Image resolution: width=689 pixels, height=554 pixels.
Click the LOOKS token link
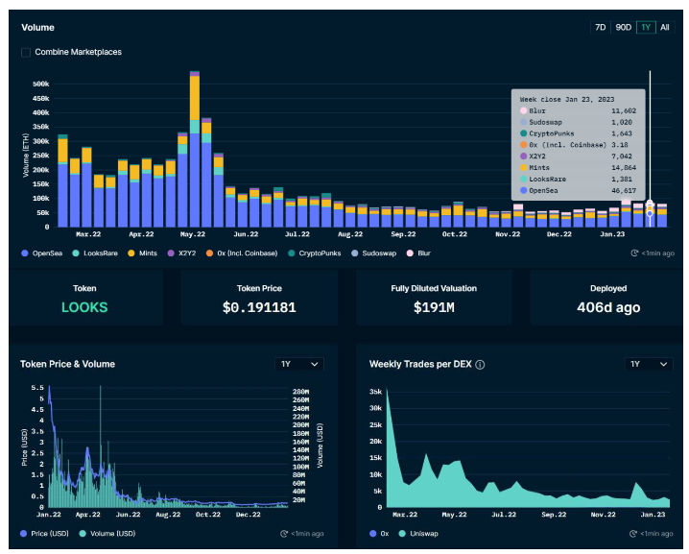(84, 307)
